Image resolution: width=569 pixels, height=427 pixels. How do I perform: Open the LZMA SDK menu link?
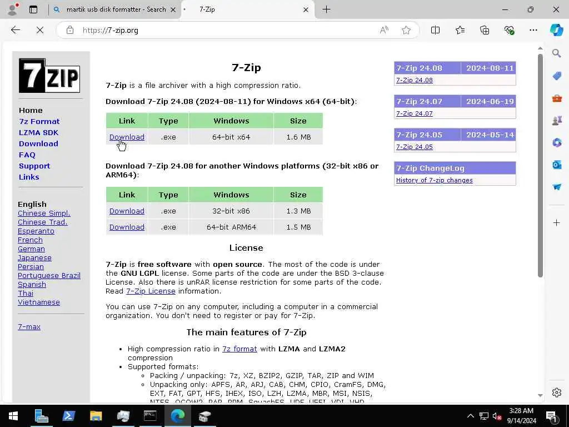point(38,132)
